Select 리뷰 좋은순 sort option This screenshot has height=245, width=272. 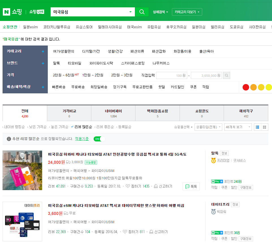click(x=105, y=127)
